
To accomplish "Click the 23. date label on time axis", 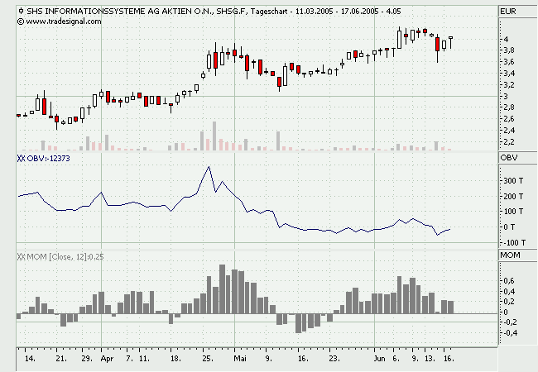I will [334, 359].
